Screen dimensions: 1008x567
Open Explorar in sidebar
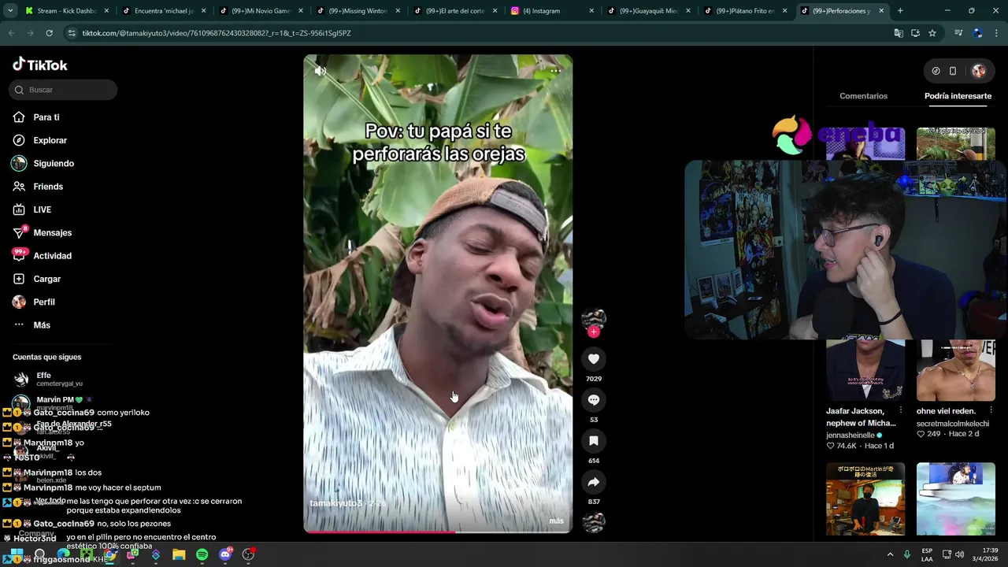pos(50,140)
